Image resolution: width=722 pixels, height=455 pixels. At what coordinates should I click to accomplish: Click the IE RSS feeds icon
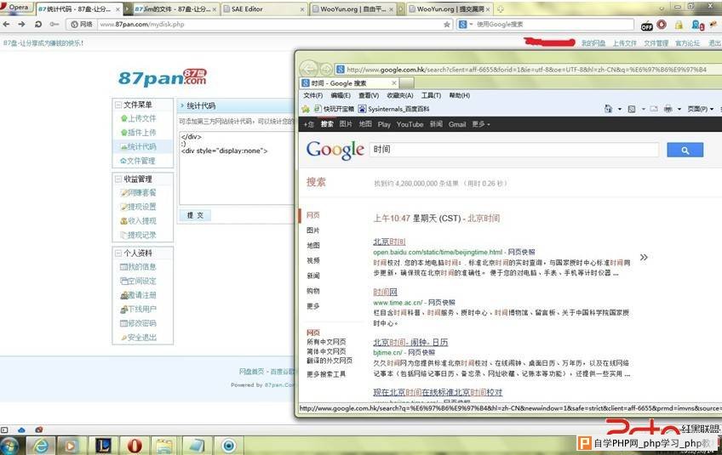tap(632, 109)
